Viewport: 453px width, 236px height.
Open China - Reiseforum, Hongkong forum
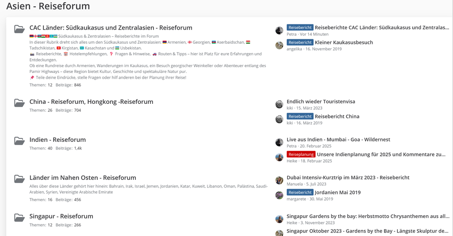point(91,102)
